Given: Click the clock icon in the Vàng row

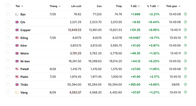Looking at the screenshot, I should tap(185, 92).
